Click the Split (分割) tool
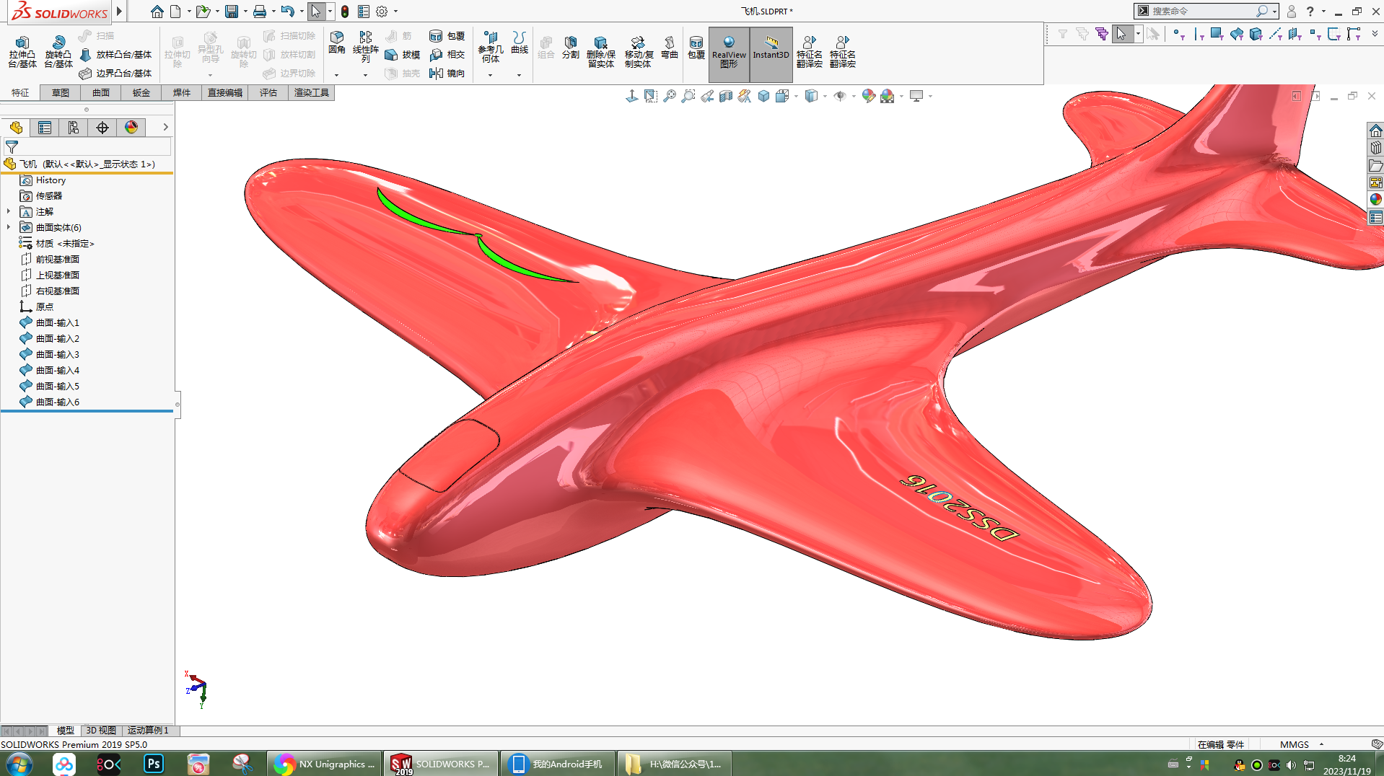 (x=571, y=48)
